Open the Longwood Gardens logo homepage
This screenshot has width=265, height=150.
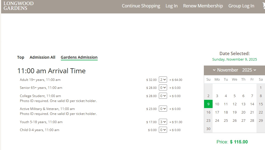tap(19, 6)
